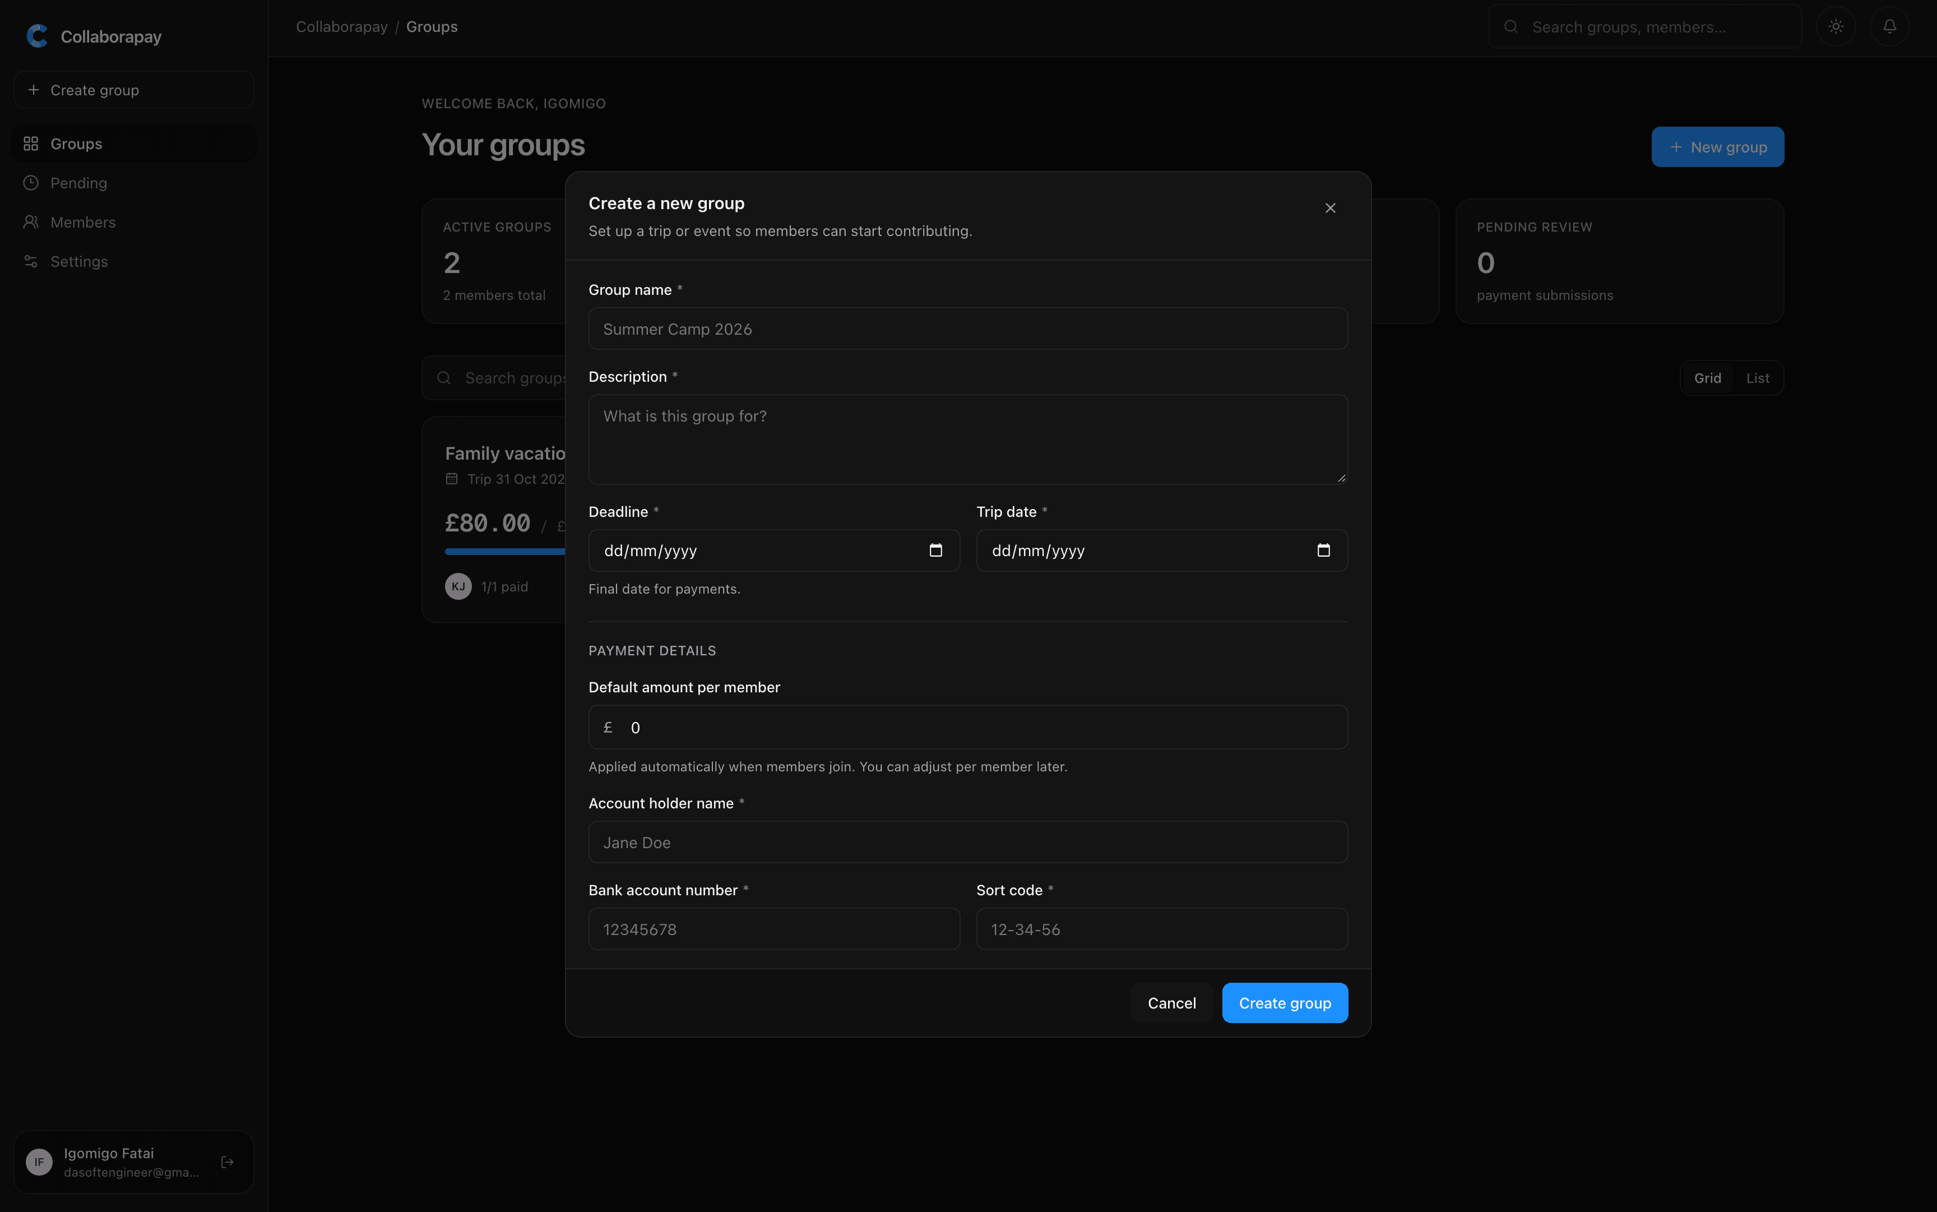The width and height of the screenshot is (1937, 1212).
Task: Focus the Description text area
Action: (x=968, y=440)
